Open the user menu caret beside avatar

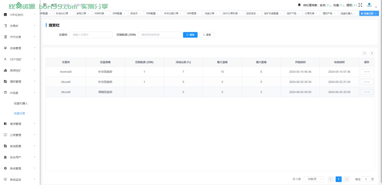point(376,7)
